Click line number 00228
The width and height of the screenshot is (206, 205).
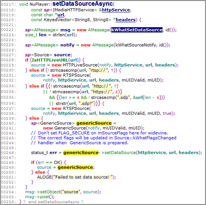[x=8, y=60]
